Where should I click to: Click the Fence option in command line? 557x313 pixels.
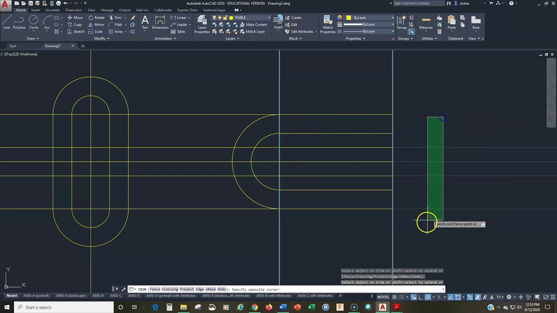click(x=155, y=290)
